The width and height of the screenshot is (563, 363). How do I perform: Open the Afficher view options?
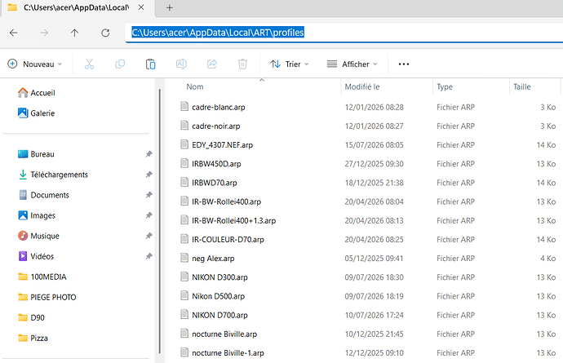pyautogui.click(x=352, y=64)
